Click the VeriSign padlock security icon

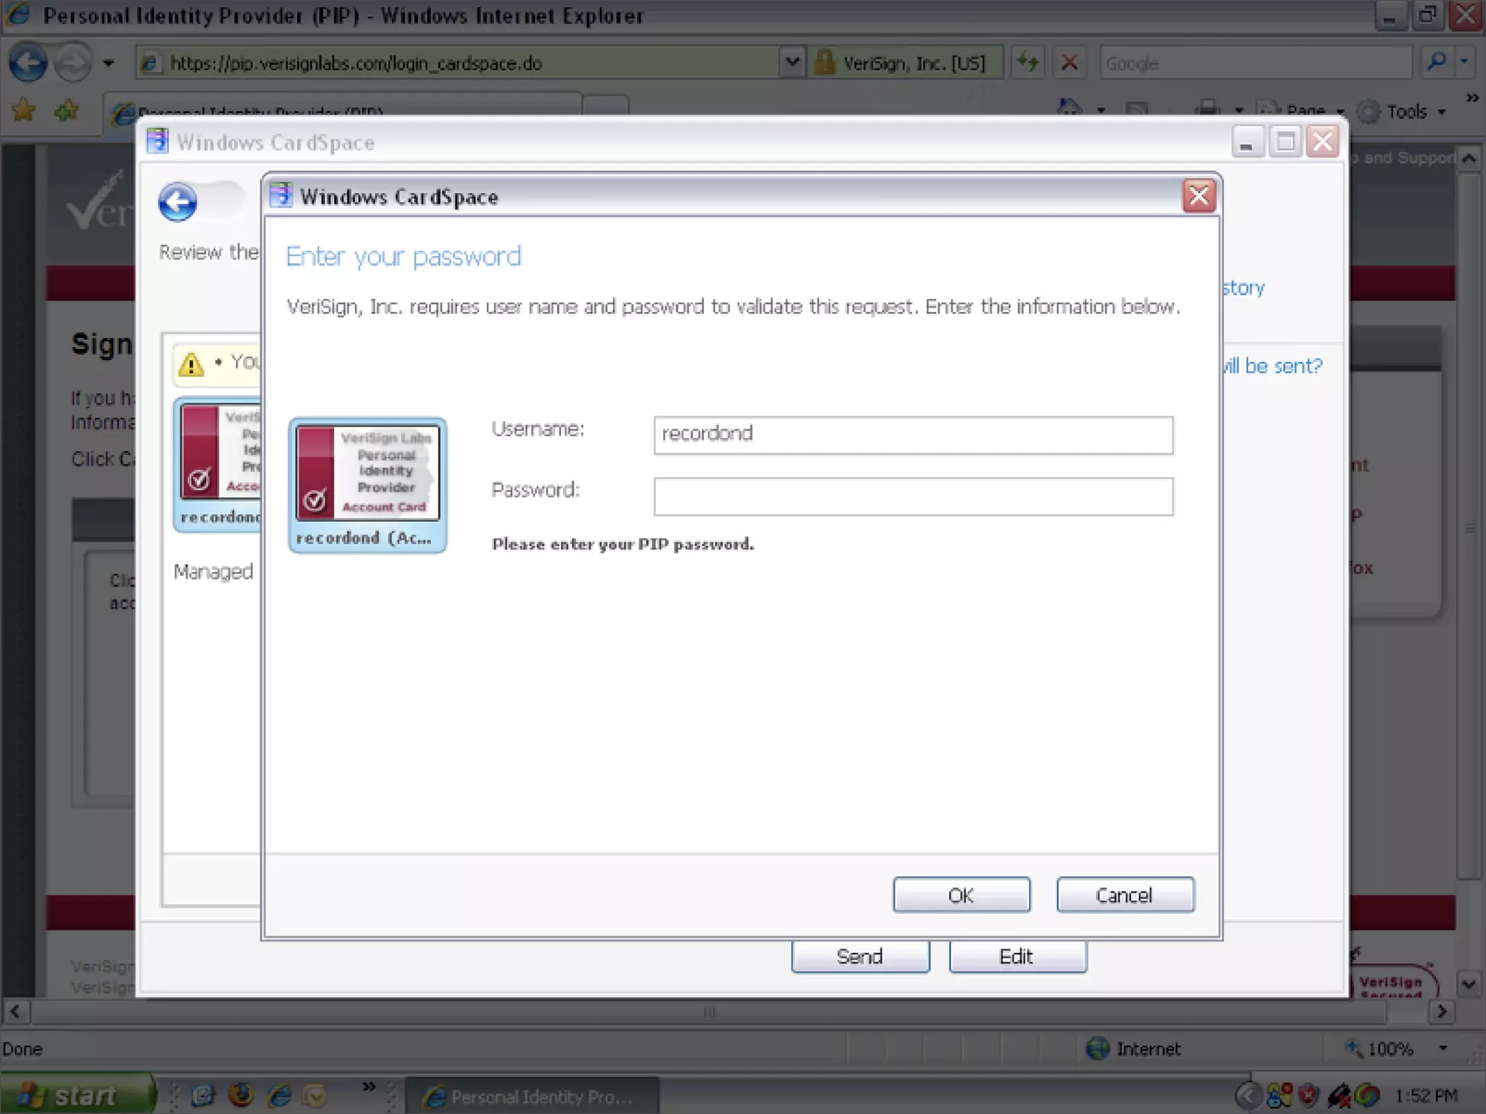point(824,63)
